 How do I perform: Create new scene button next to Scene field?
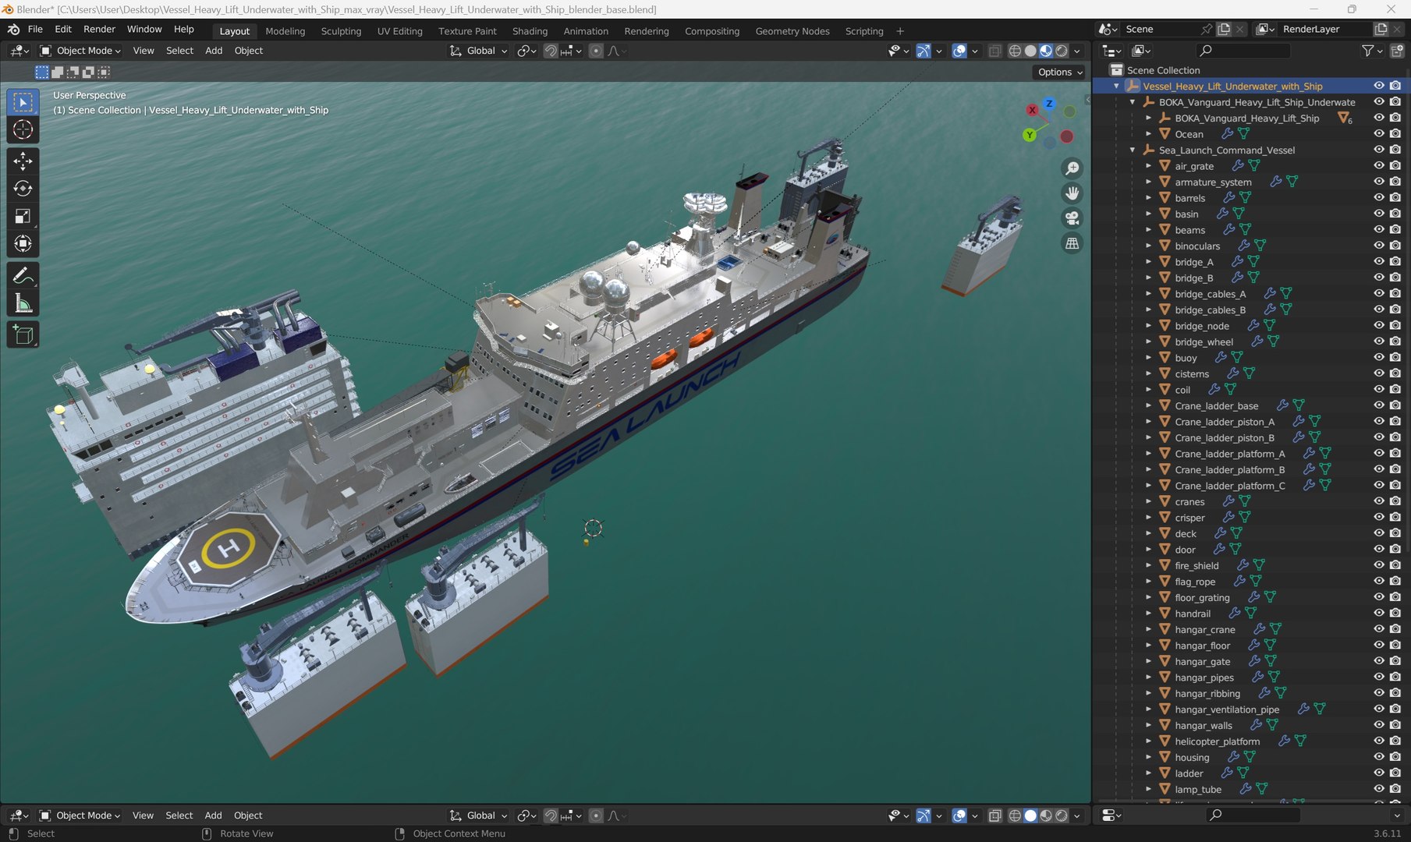[x=1224, y=29]
